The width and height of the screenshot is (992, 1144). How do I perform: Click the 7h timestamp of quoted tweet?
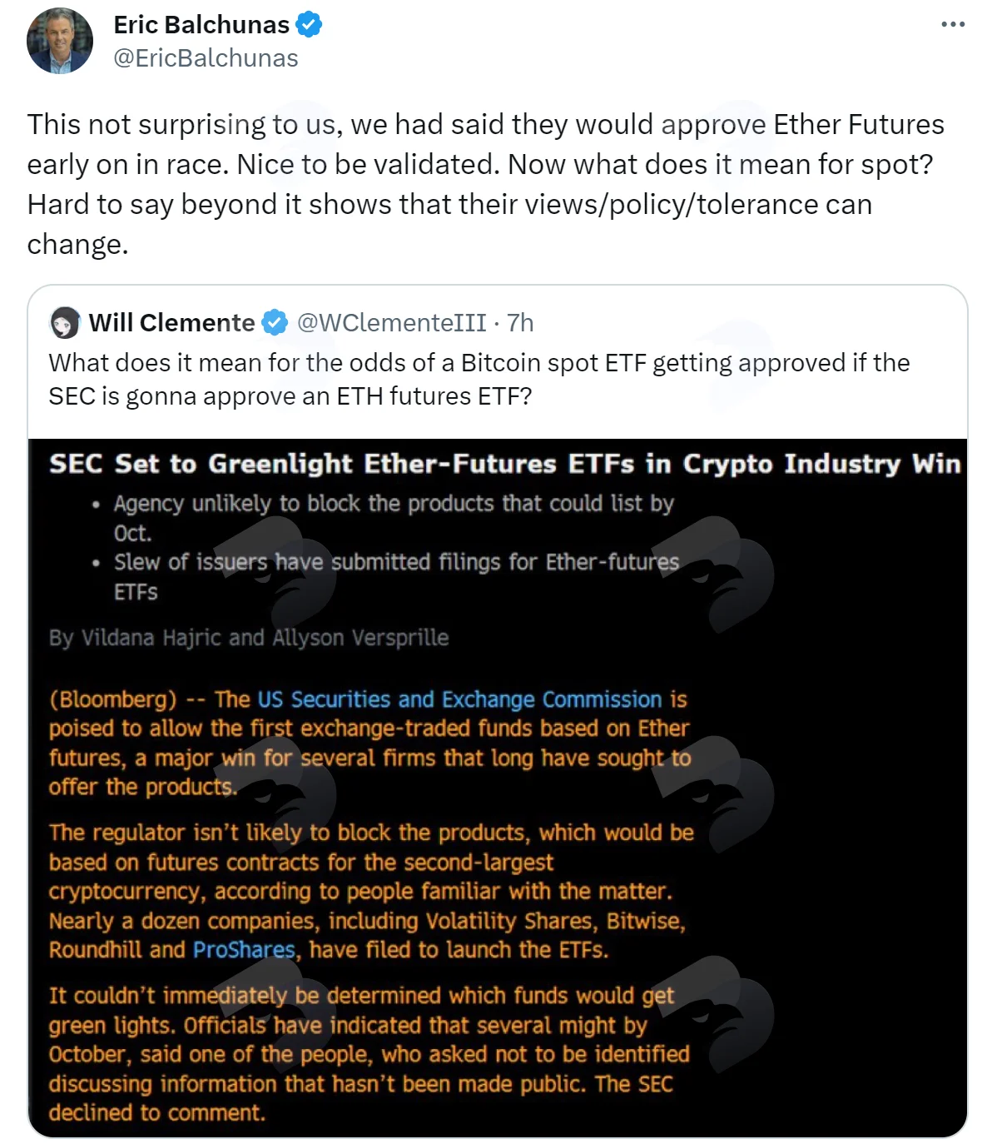(x=520, y=322)
